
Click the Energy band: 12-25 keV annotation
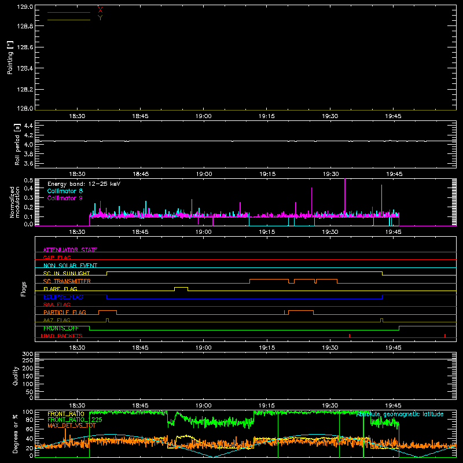pos(84,184)
